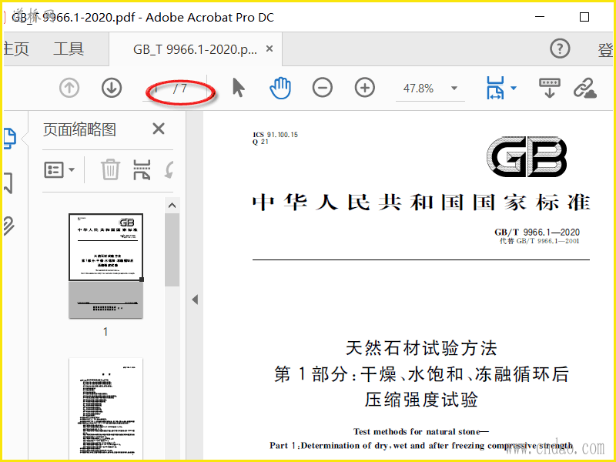
Task: Click the share link cloud icon
Action: point(585,88)
